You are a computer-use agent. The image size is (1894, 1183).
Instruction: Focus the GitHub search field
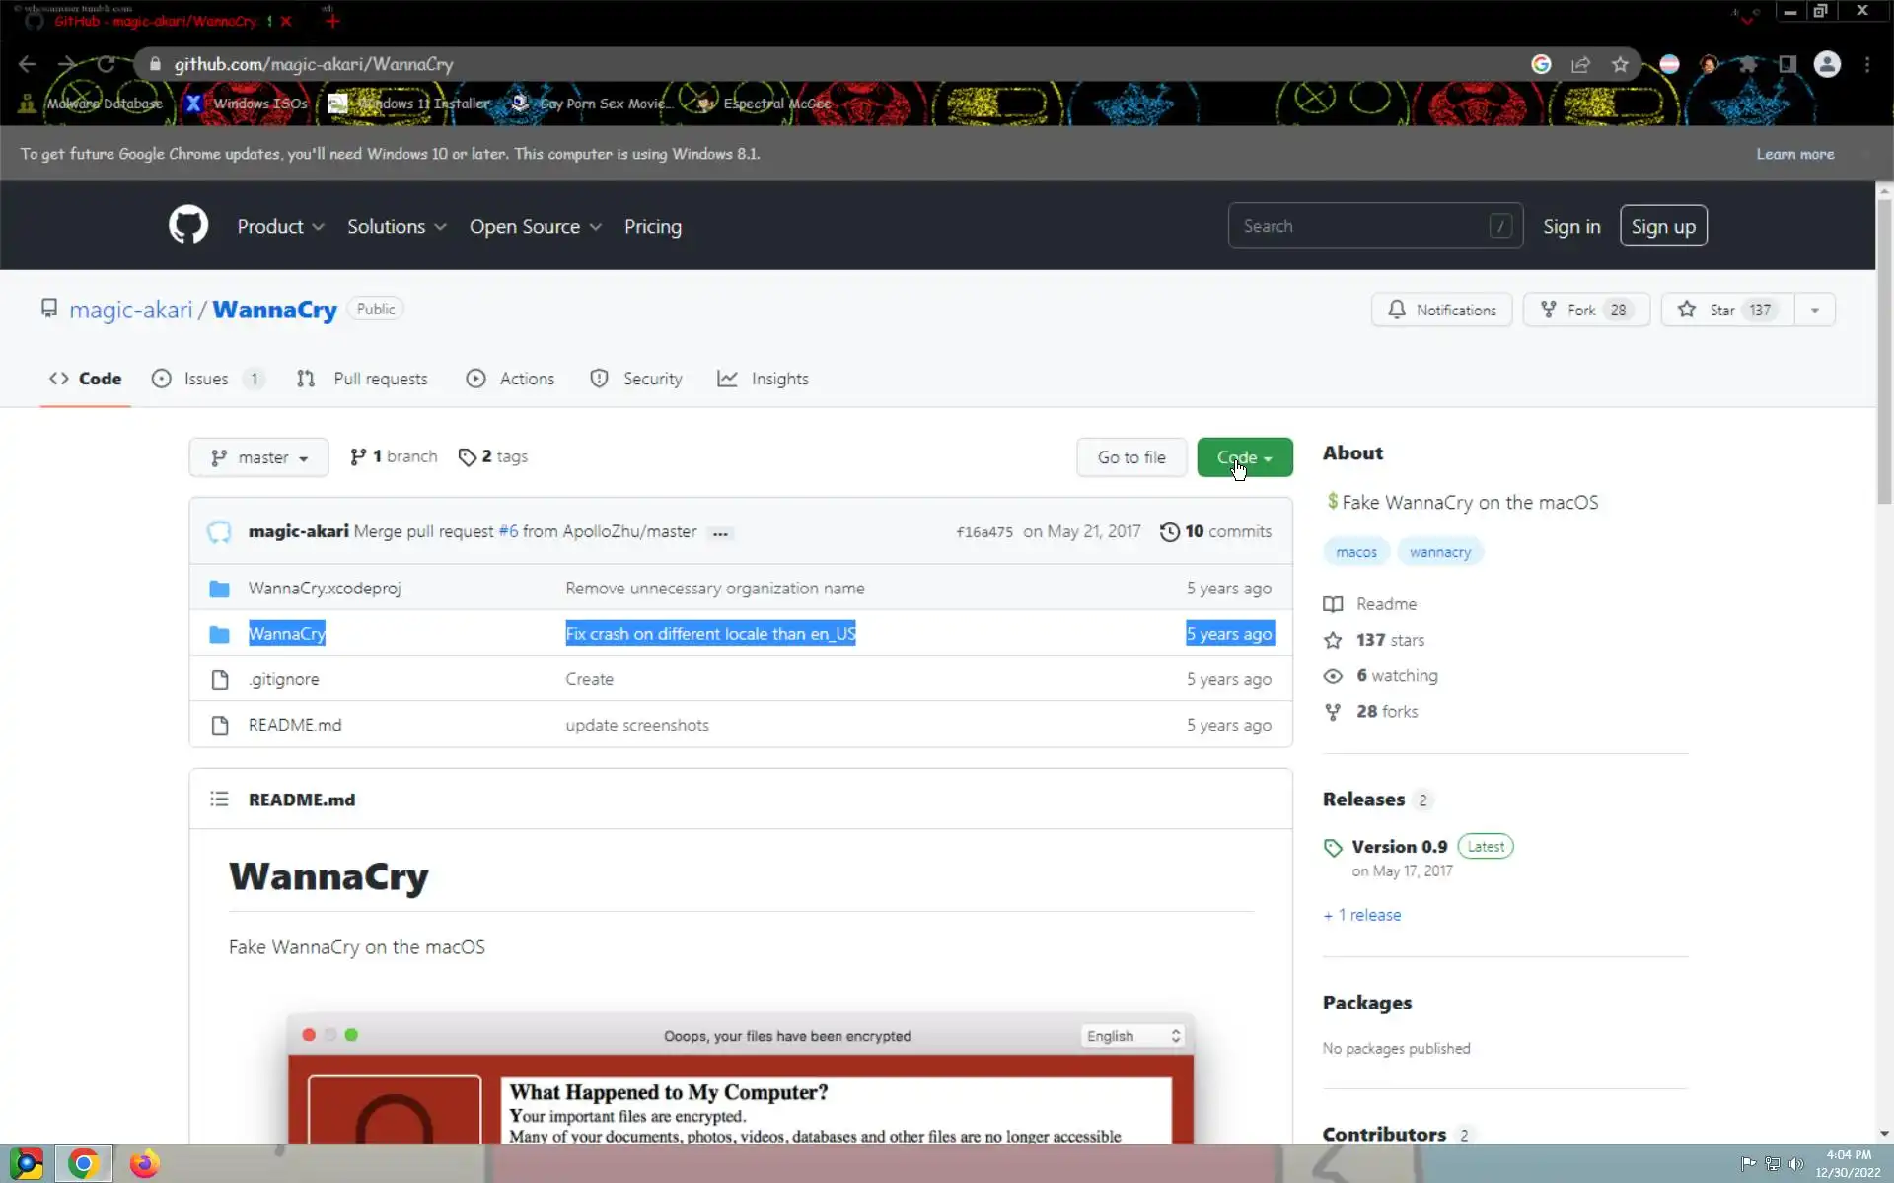click(x=1361, y=226)
